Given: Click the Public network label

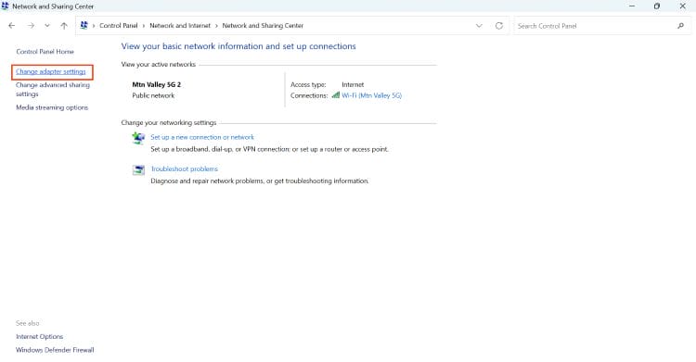Looking at the screenshot, I should [153, 95].
